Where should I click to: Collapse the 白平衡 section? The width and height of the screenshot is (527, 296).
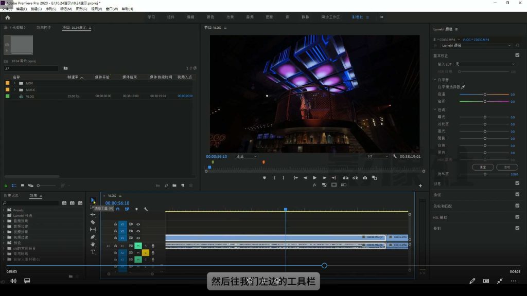[435, 80]
